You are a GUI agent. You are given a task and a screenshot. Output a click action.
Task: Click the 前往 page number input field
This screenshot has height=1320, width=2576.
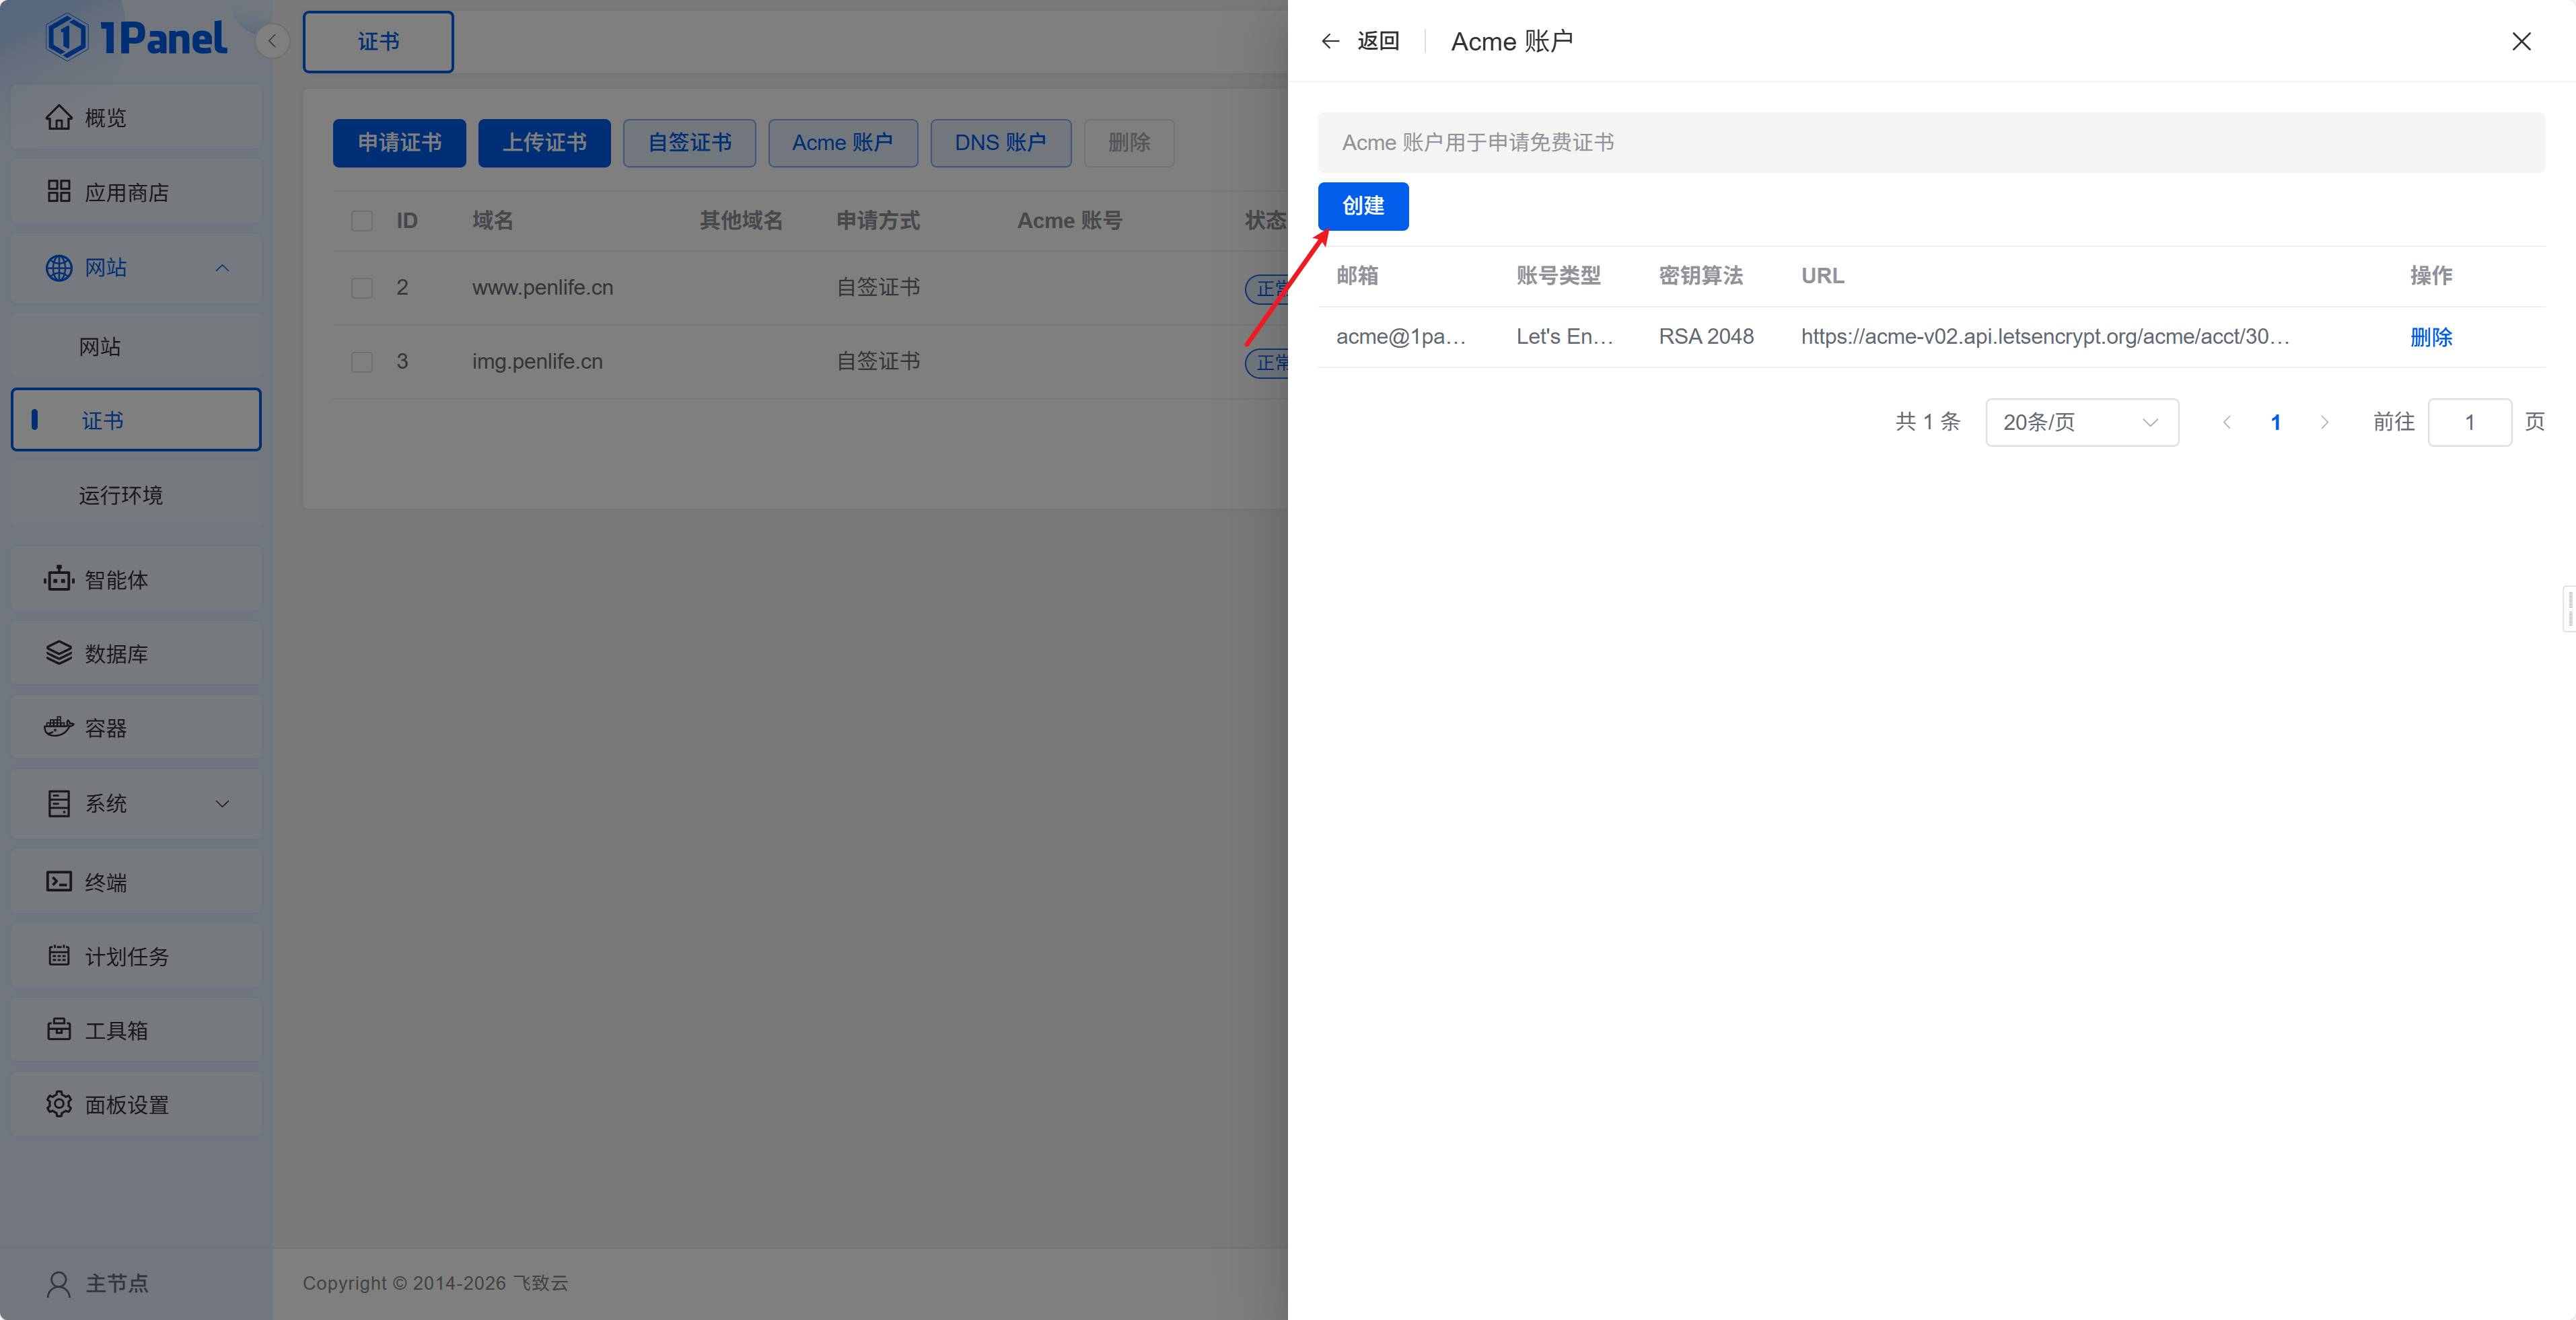pos(2468,422)
